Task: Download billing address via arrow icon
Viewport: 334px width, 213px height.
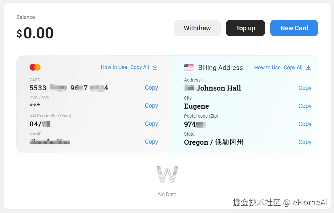Action: tap(309, 68)
